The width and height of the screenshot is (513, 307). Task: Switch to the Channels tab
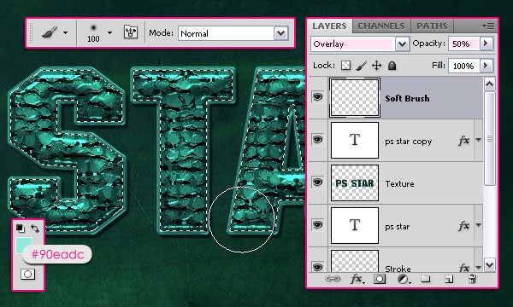click(380, 26)
